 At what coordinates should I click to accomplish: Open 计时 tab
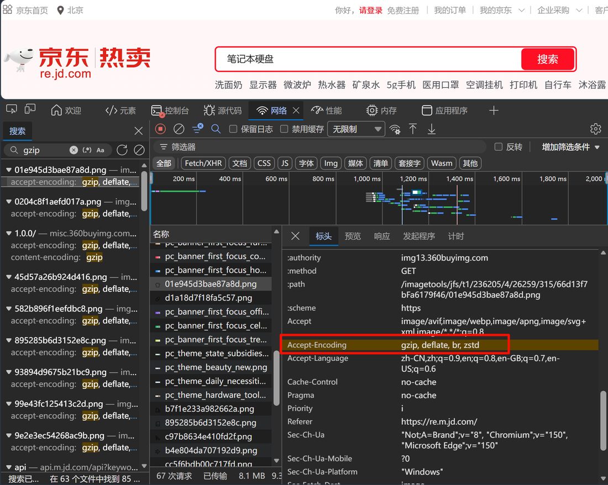click(456, 236)
